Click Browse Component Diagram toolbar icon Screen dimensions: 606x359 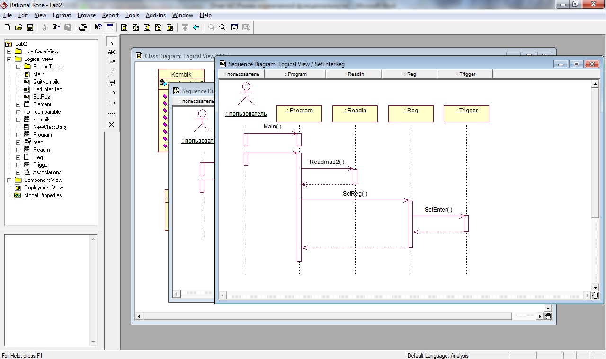click(147, 27)
